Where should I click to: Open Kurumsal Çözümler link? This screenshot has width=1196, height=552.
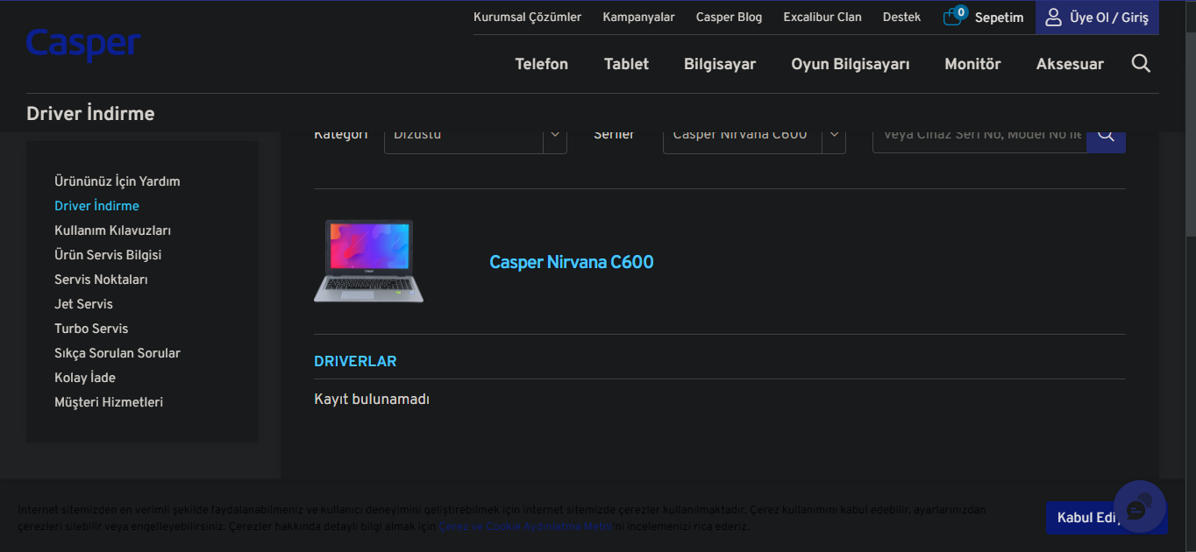click(x=527, y=17)
